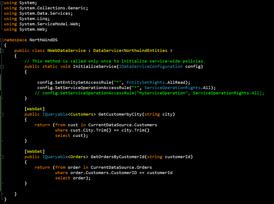Click the EntitySetRights.AllRead identifier
Viewport: 274px width, 204px height.
coord(156,82)
